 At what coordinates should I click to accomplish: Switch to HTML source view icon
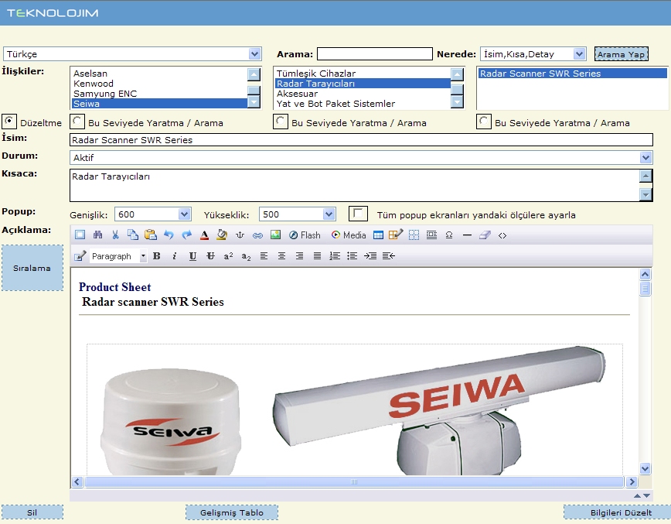pos(502,235)
